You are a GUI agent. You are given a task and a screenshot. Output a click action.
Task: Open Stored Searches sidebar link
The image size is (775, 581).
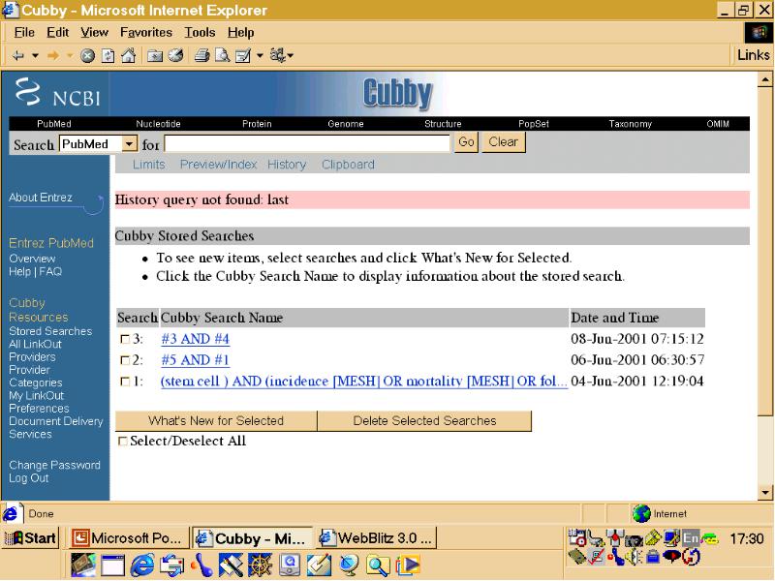(50, 331)
